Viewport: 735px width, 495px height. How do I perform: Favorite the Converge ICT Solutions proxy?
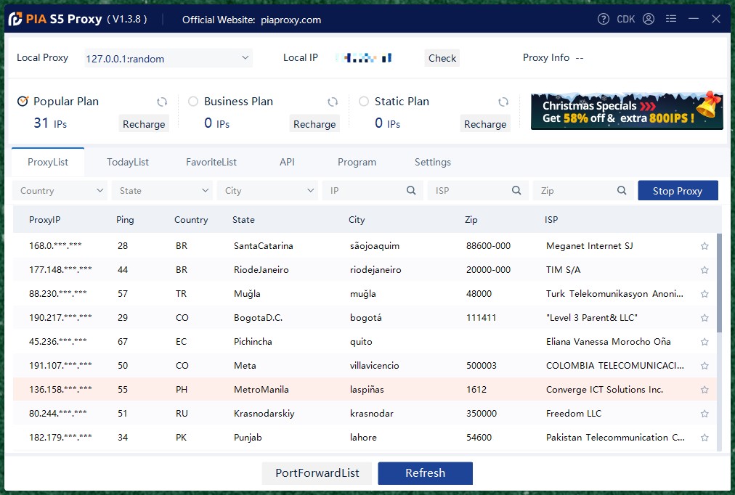point(704,390)
